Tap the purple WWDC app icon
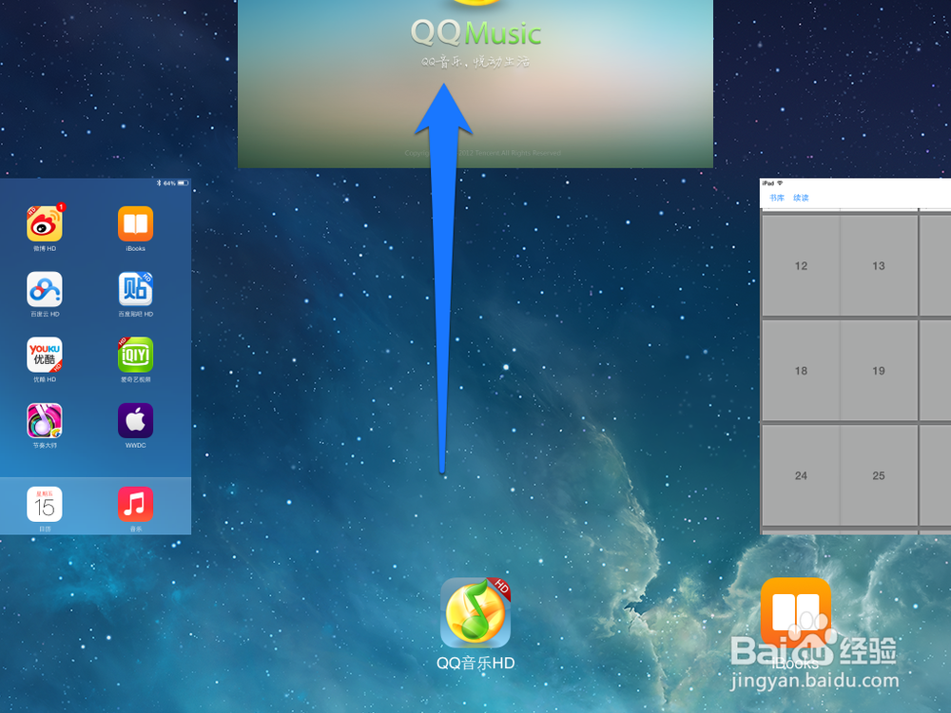The width and height of the screenshot is (951, 713). click(x=135, y=421)
